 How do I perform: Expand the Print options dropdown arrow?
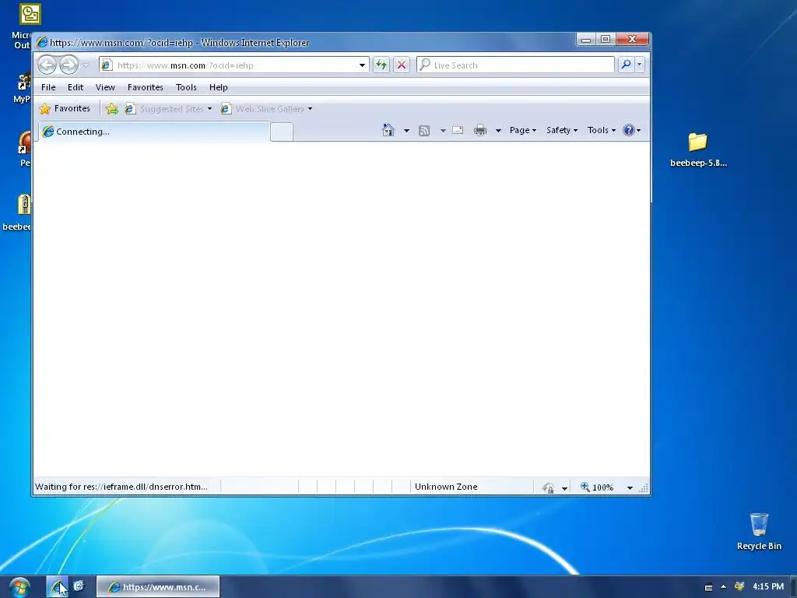click(x=498, y=131)
